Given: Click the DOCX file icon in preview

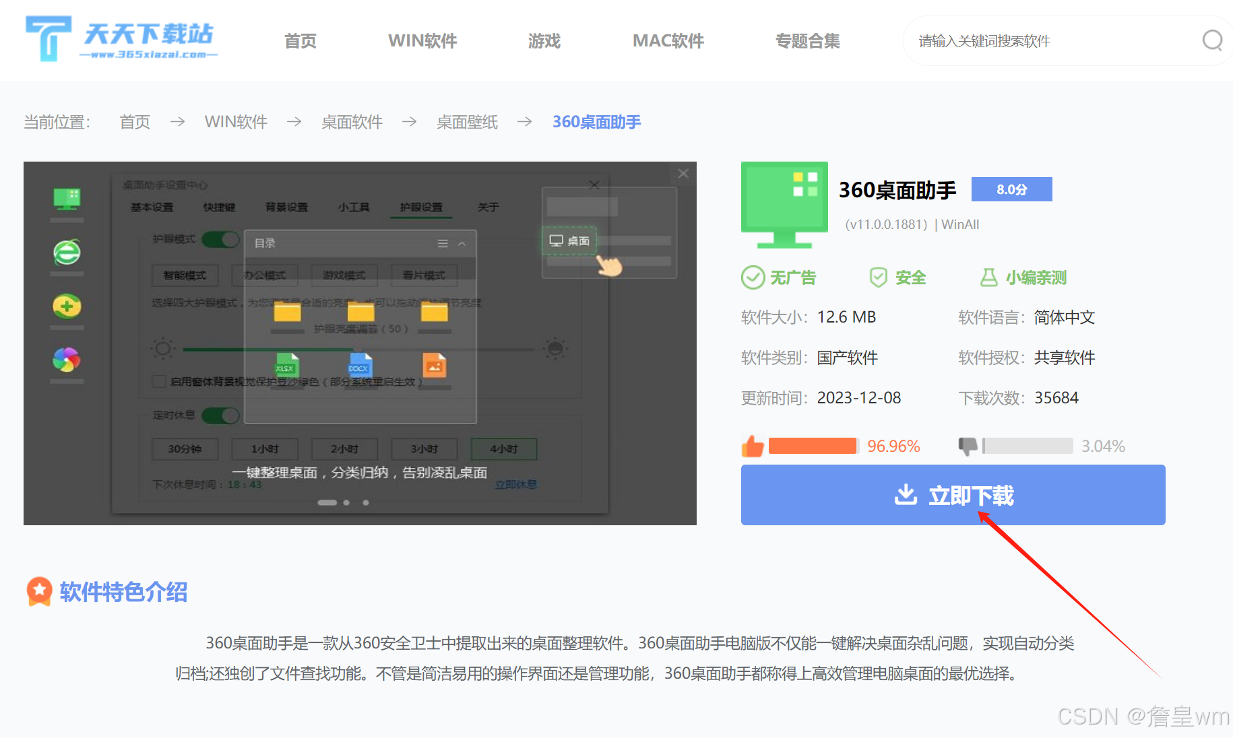Looking at the screenshot, I should pos(360,365).
